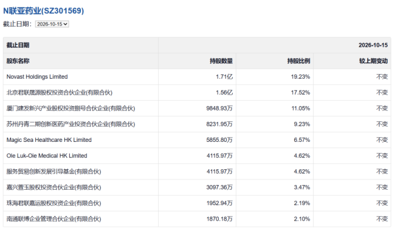Click the 截止日期 header cell in the table
This screenshot has height=228, width=395.
point(18,45)
